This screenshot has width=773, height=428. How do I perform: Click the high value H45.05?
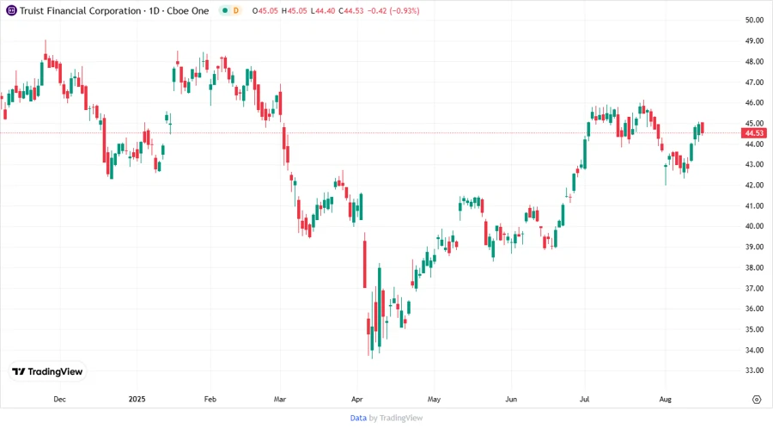pos(294,10)
